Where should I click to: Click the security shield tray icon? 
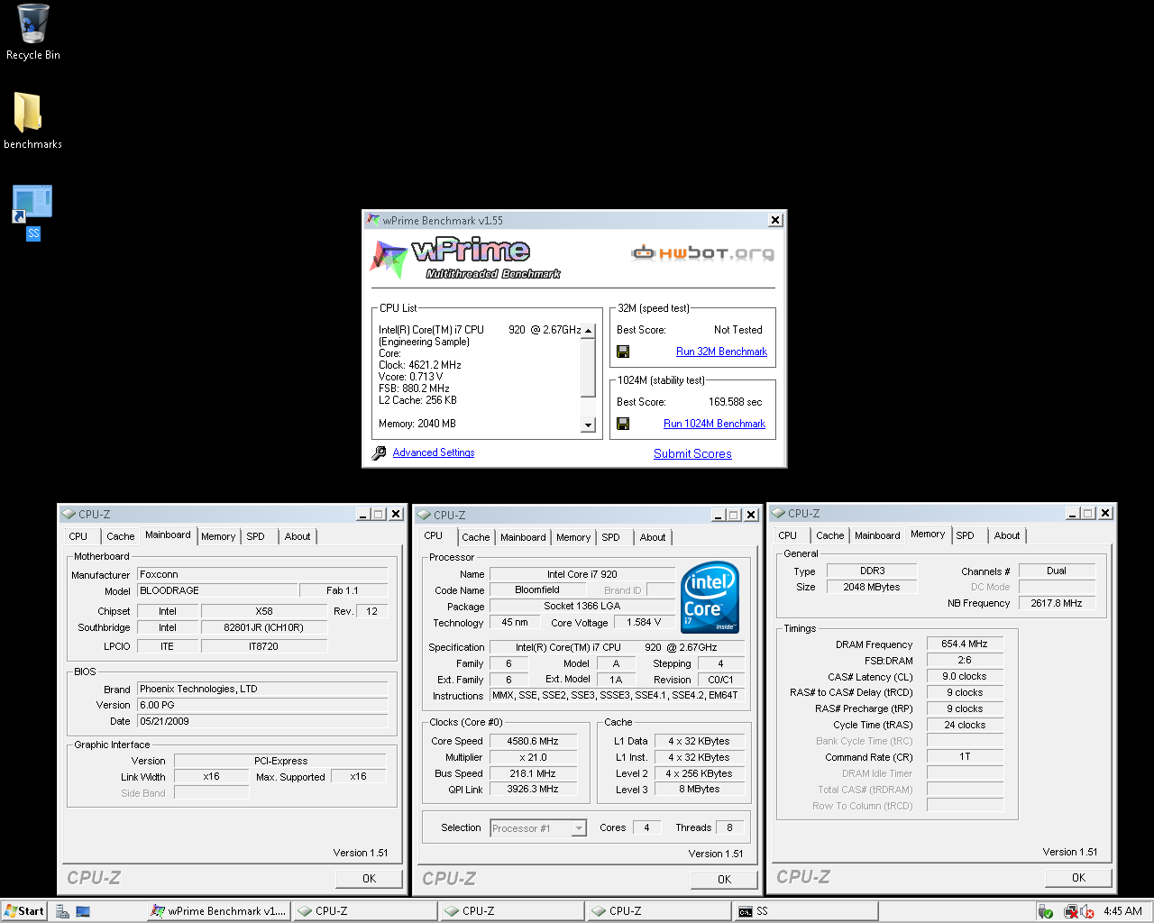coord(1045,911)
